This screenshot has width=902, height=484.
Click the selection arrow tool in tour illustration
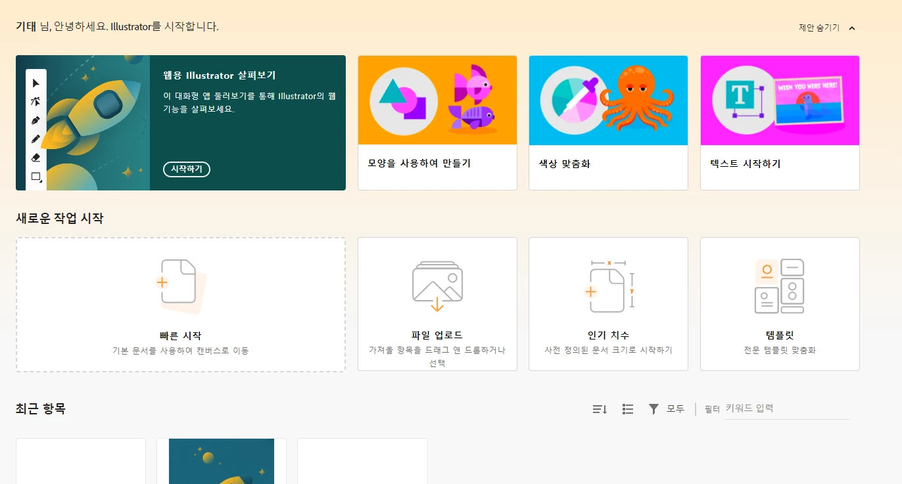coord(36,83)
